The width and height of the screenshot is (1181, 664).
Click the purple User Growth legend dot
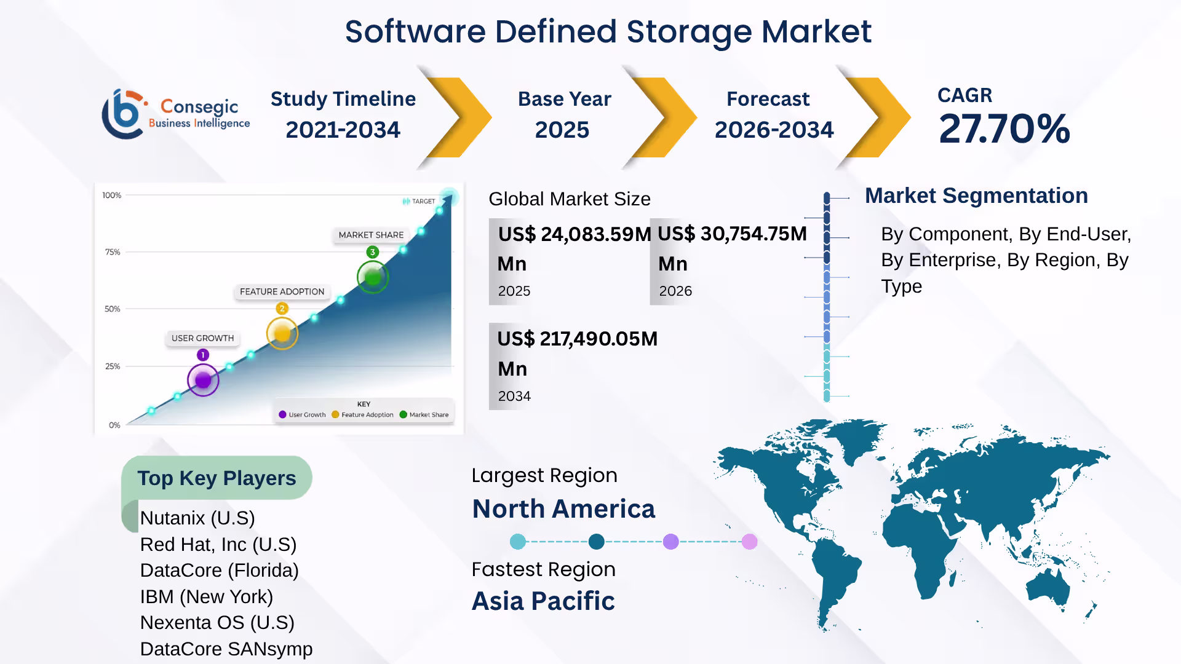click(x=282, y=414)
